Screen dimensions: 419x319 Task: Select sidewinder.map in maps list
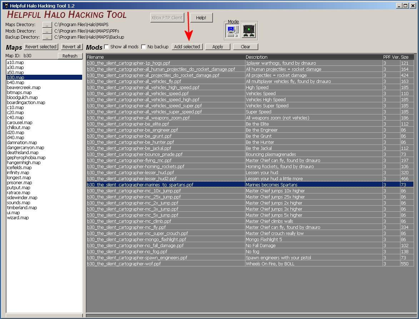coord(44,198)
